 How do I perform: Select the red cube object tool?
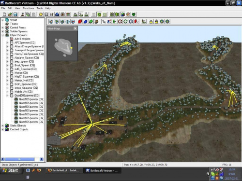80,21
